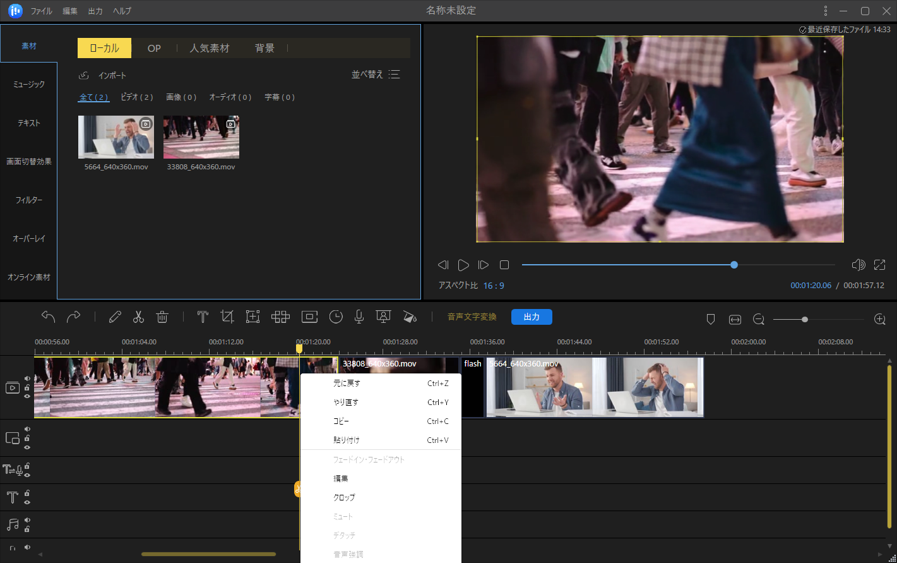Viewport: 897px width, 563px height.
Task: Select the scissors split tool
Action: [138, 317]
